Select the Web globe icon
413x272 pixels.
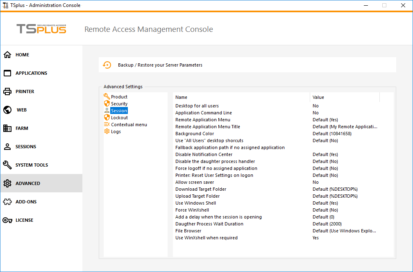(x=7, y=110)
